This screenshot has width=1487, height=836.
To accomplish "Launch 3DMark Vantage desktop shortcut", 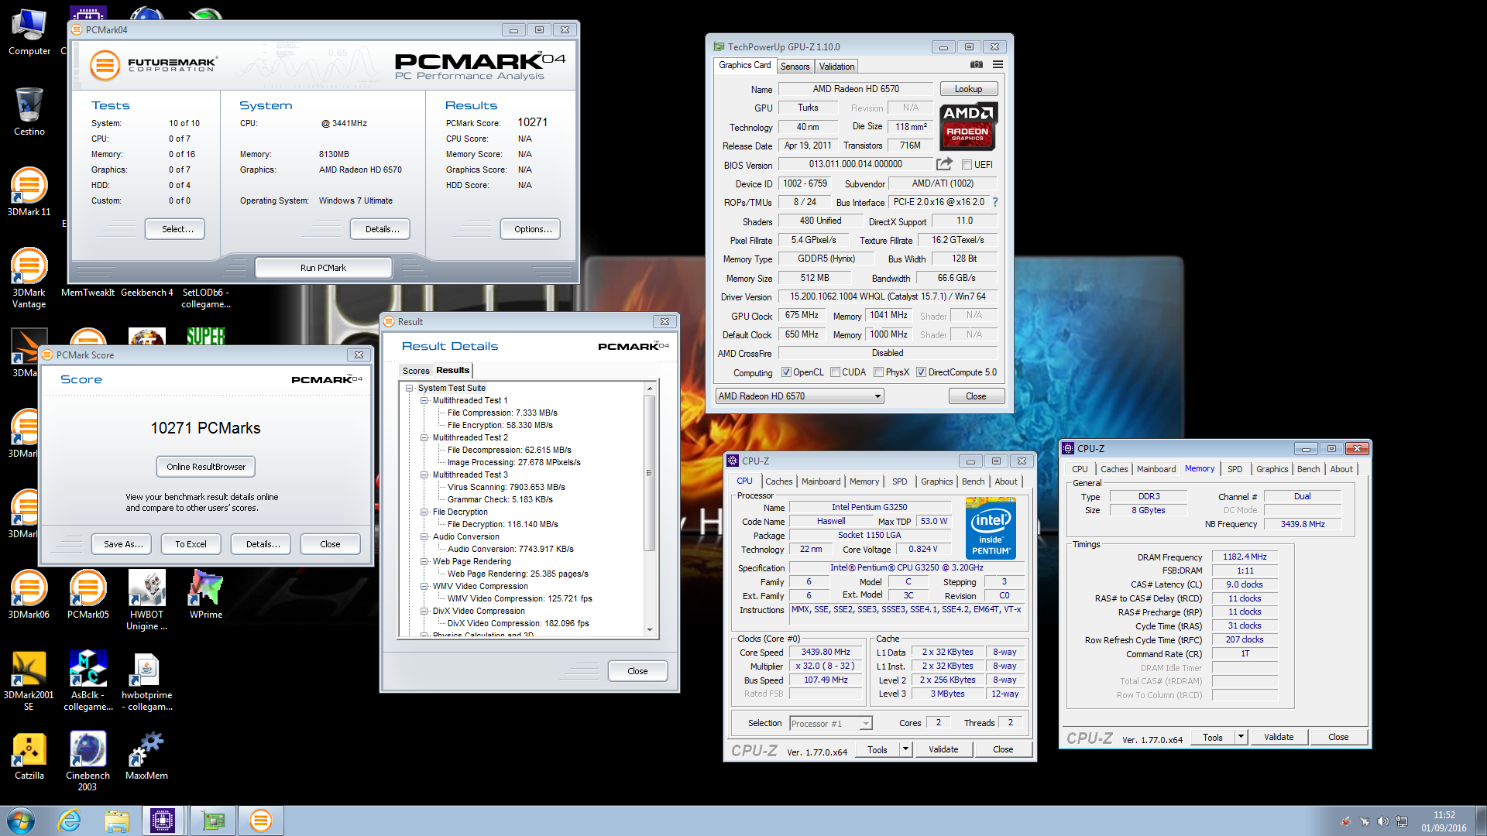I will pyautogui.click(x=29, y=277).
